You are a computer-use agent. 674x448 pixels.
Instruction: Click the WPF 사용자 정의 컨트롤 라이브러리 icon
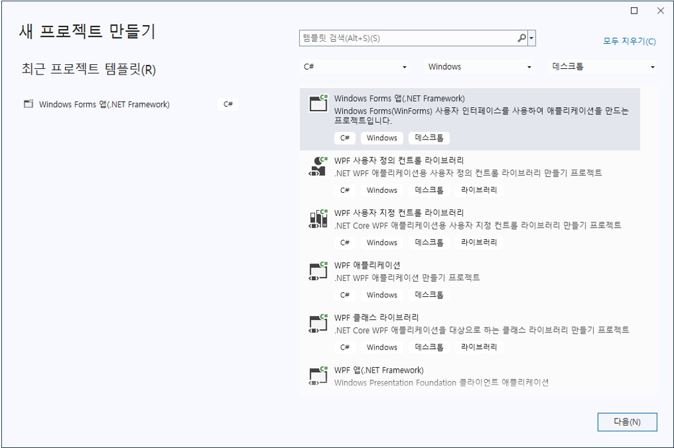(318, 166)
